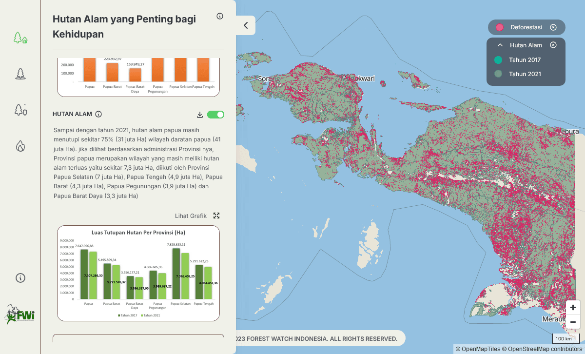585x354 pixels.
Task: Select the green forest-home sidebar icon
Action: pos(20,37)
